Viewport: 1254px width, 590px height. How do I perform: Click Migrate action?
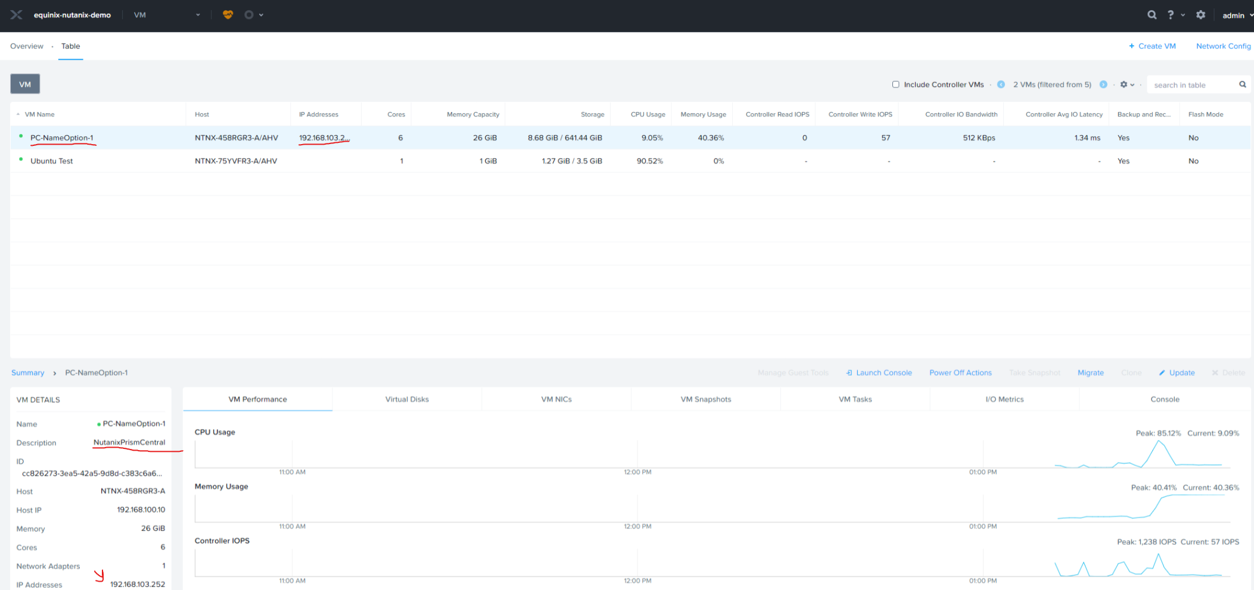1090,373
